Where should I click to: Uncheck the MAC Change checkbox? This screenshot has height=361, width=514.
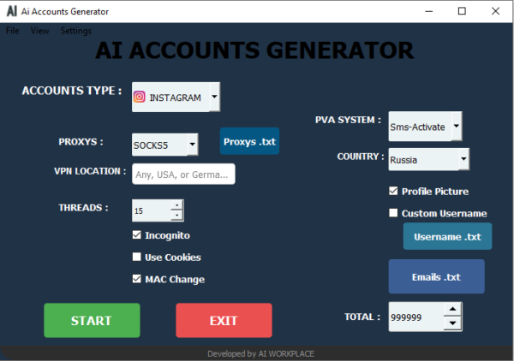pyautogui.click(x=137, y=279)
